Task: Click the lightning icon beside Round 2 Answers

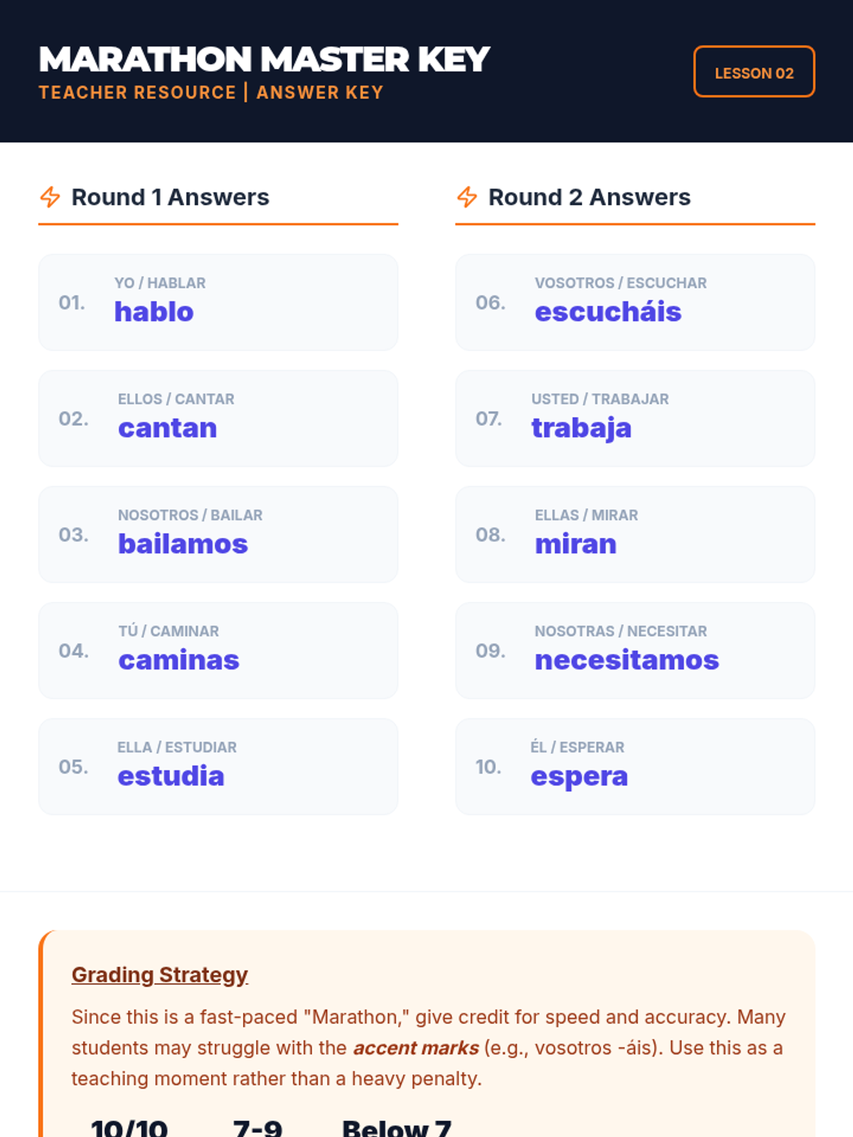Action: [x=467, y=197]
